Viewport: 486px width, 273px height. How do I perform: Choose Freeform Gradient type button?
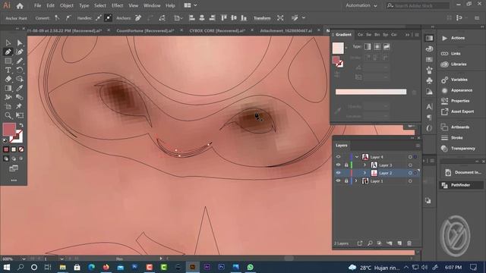(x=387, y=47)
